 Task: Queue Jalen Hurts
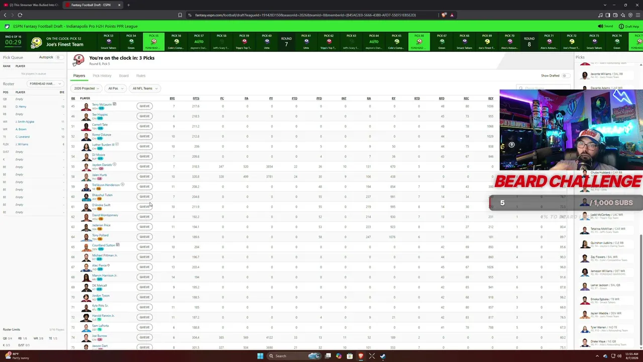[x=145, y=176]
